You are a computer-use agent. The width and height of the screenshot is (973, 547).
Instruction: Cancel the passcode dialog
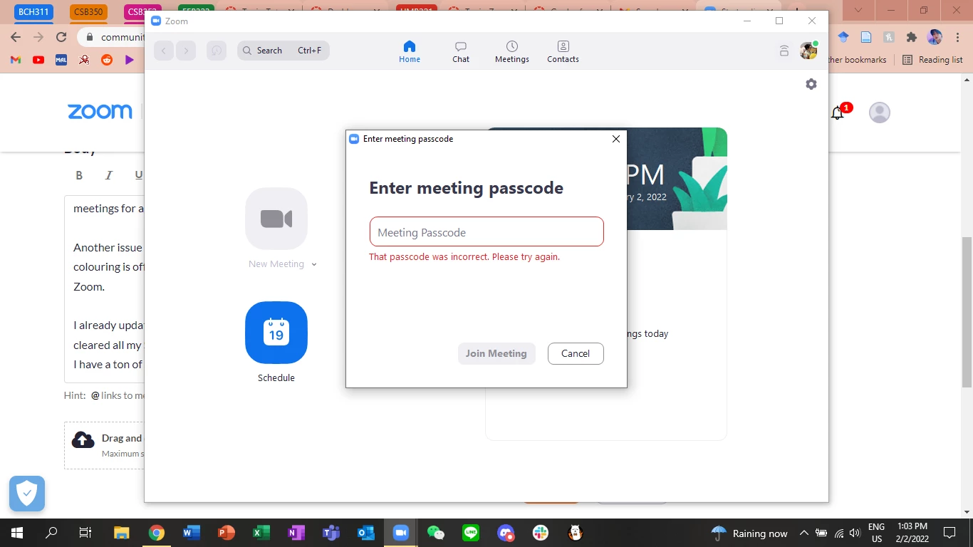click(x=576, y=353)
